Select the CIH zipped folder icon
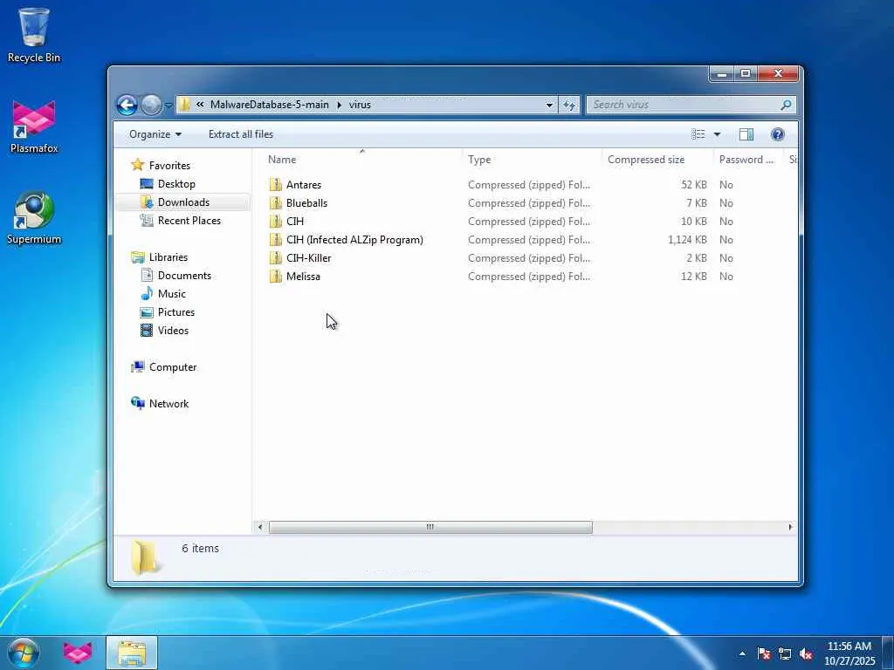 [276, 221]
